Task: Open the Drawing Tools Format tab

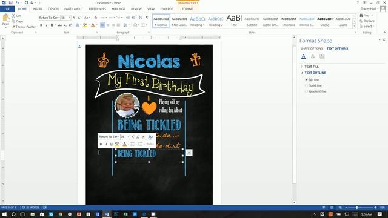Action: (187, 9)
